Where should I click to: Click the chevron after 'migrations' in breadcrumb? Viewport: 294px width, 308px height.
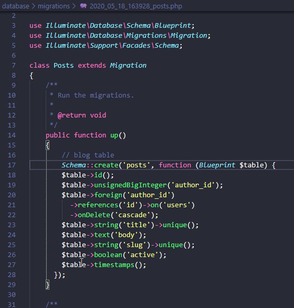point(74,6)
